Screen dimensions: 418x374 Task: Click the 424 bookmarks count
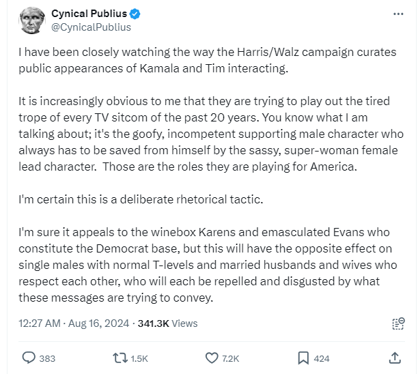(x=322, y=358)
